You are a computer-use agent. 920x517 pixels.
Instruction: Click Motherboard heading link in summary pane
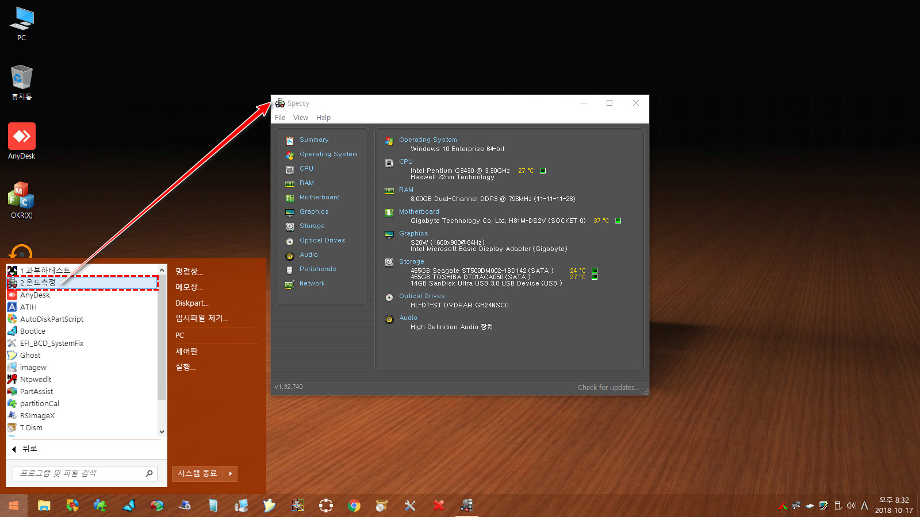point(419,211)
